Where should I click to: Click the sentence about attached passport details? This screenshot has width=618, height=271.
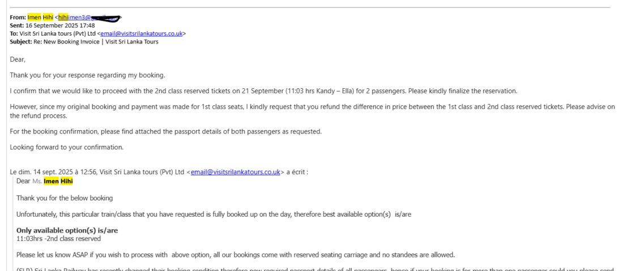click(165, 131)
